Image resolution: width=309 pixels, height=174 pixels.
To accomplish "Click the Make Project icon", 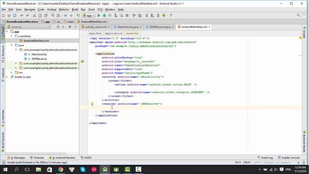I will point(78,15).
